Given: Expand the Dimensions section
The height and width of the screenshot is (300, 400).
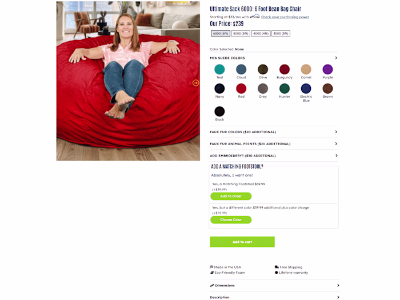Looking at the screenshot, I should click(274, 286).
